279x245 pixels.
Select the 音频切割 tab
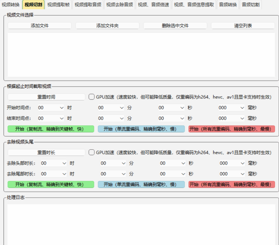[251, 5]
